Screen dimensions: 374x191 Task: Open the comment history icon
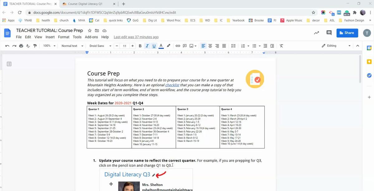click(329, 33)
